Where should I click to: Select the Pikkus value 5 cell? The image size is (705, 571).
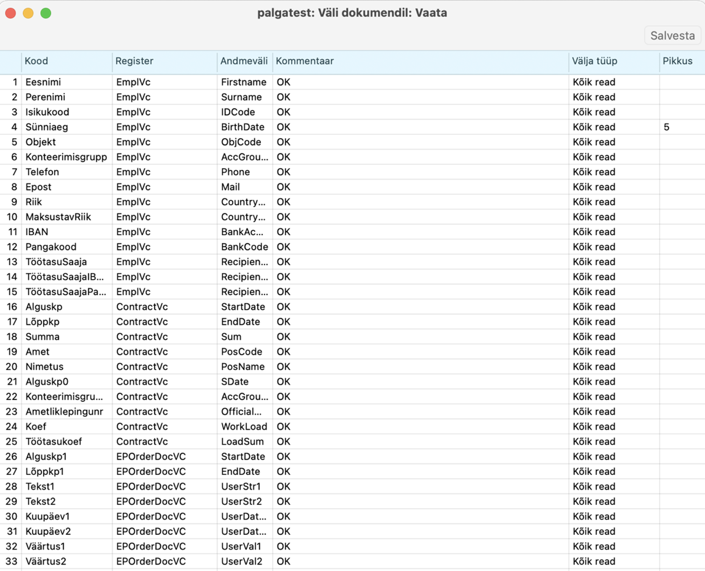[682, 127]
